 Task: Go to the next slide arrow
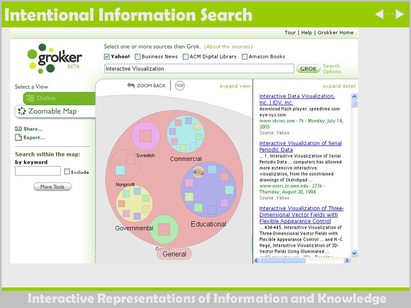(400, 14)
